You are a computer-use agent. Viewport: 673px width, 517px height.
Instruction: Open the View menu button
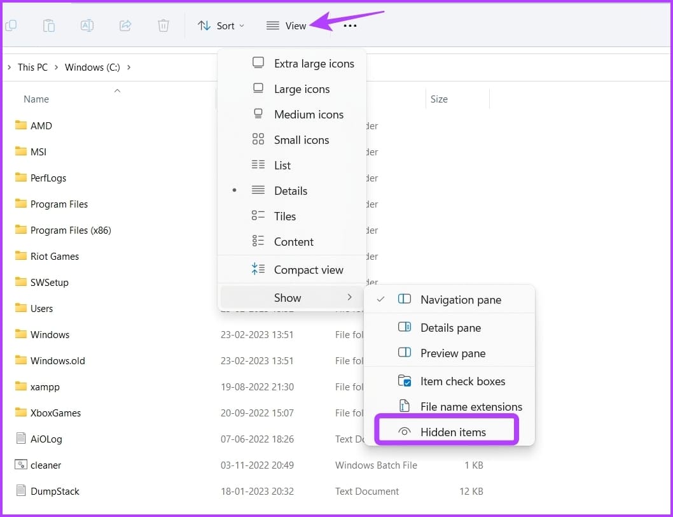coord(286,25)
